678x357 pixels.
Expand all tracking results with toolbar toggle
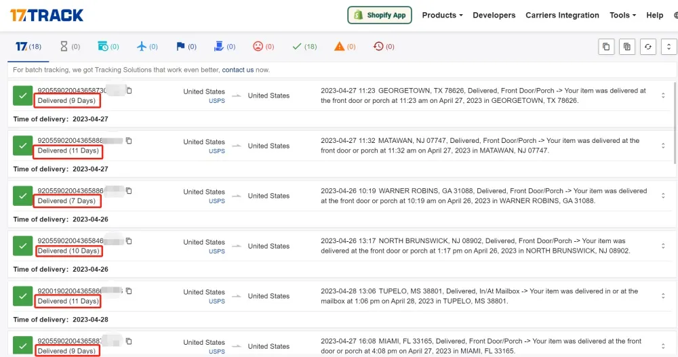(669, 47)
